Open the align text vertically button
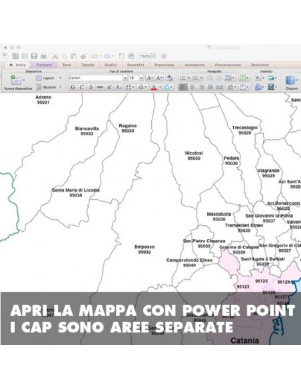Screen dimensions: 301x389 coord(244,87)
